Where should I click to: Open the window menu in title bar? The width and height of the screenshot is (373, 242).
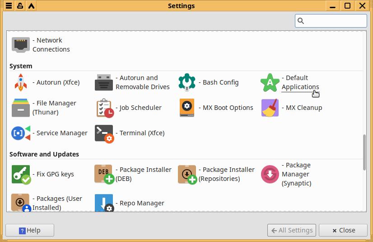tap(9, 6)
